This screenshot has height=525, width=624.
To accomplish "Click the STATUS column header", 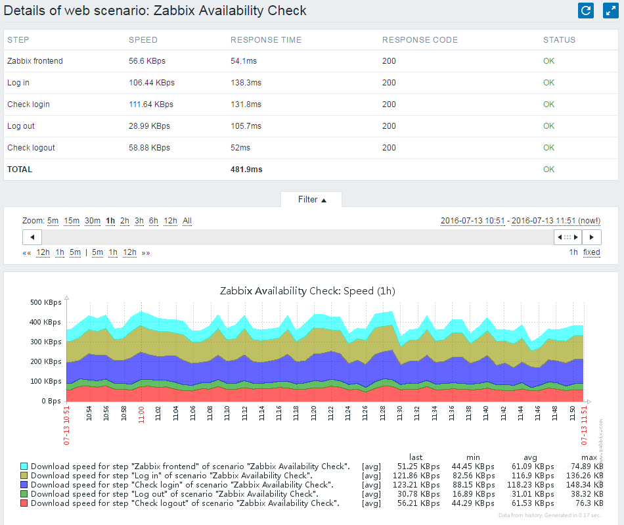I will [559, 40].
